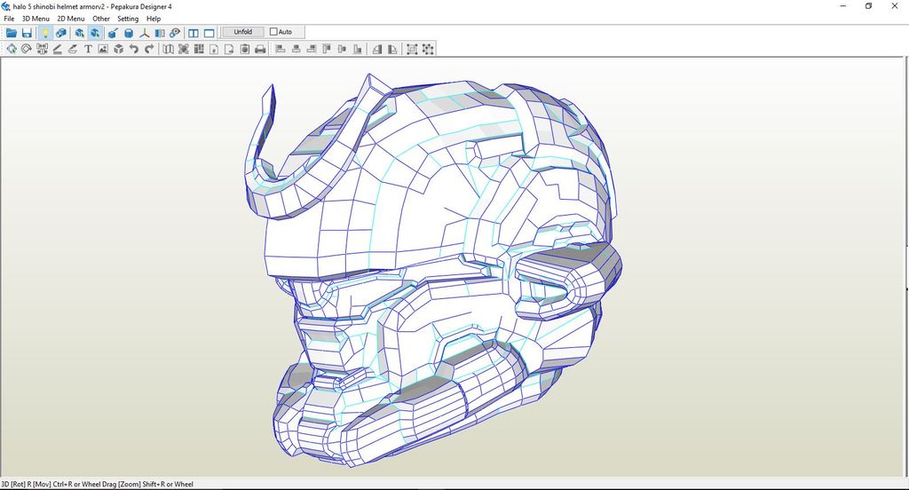Click the first rotate 90 degrees icon
The image size is (909, 490).
(x=377, y=50)
